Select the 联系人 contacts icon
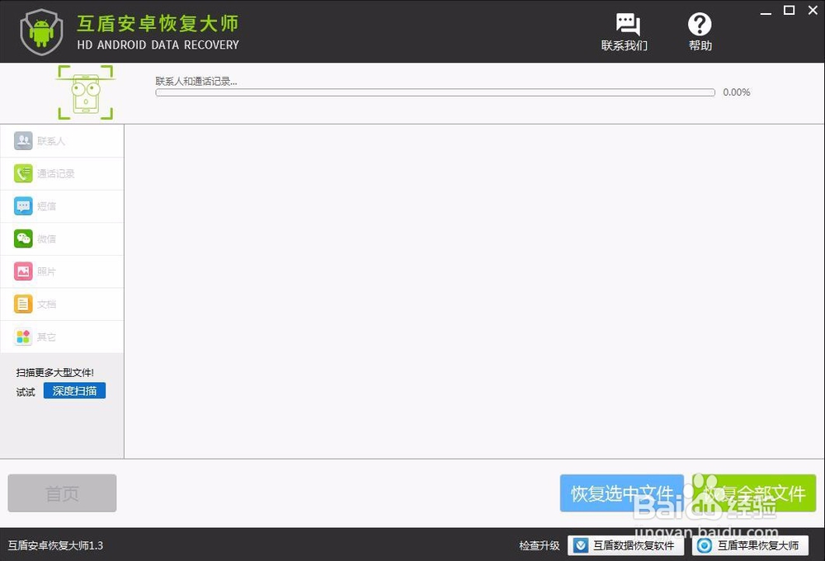The height and width of the screenshot is (561, 825). click(23, 140)
